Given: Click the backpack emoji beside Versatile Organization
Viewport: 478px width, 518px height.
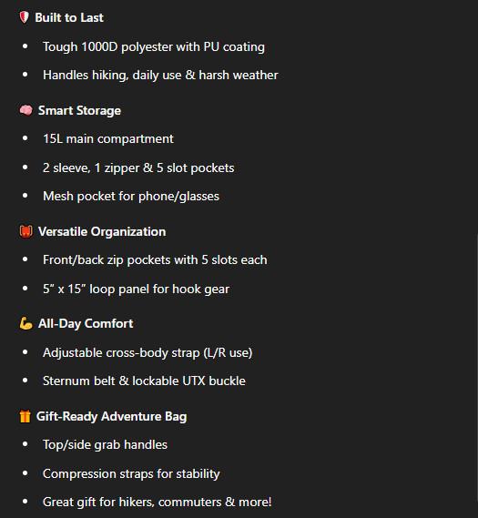Looking at the screenshot, I should pos(25,231).
